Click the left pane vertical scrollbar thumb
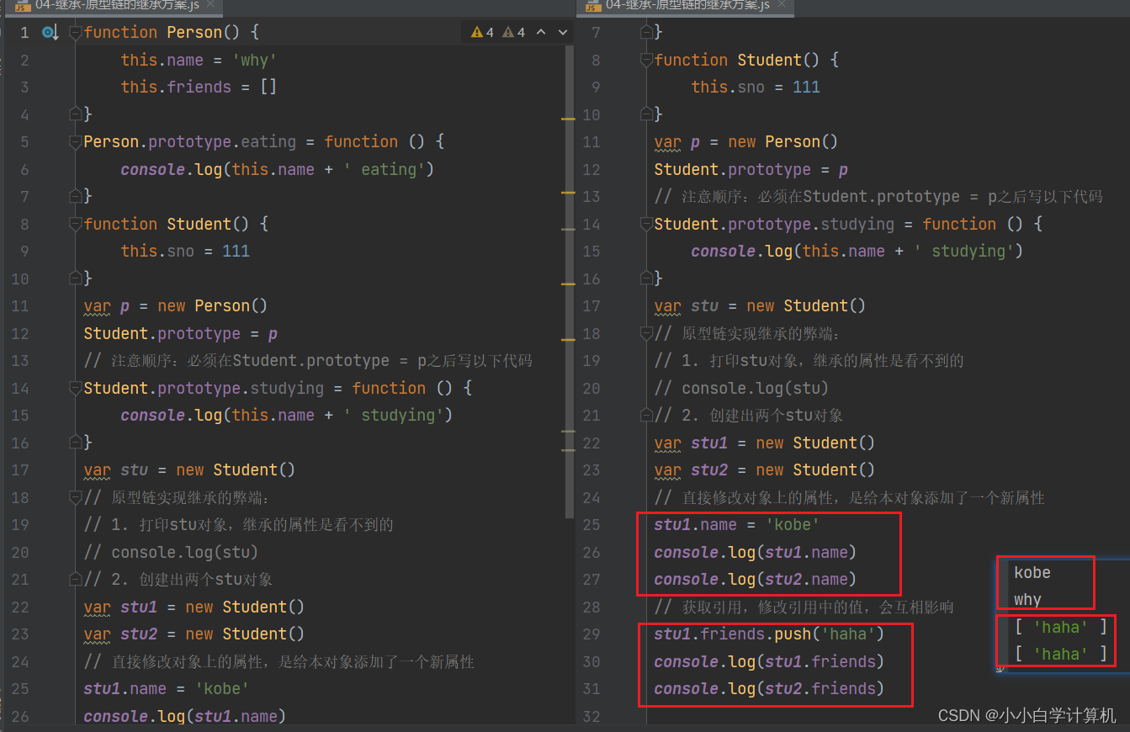 coord(570,282)
